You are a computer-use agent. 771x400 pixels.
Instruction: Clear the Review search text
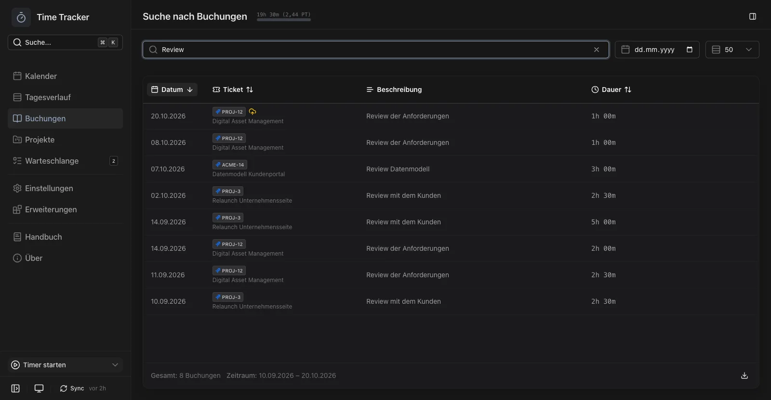597,50
